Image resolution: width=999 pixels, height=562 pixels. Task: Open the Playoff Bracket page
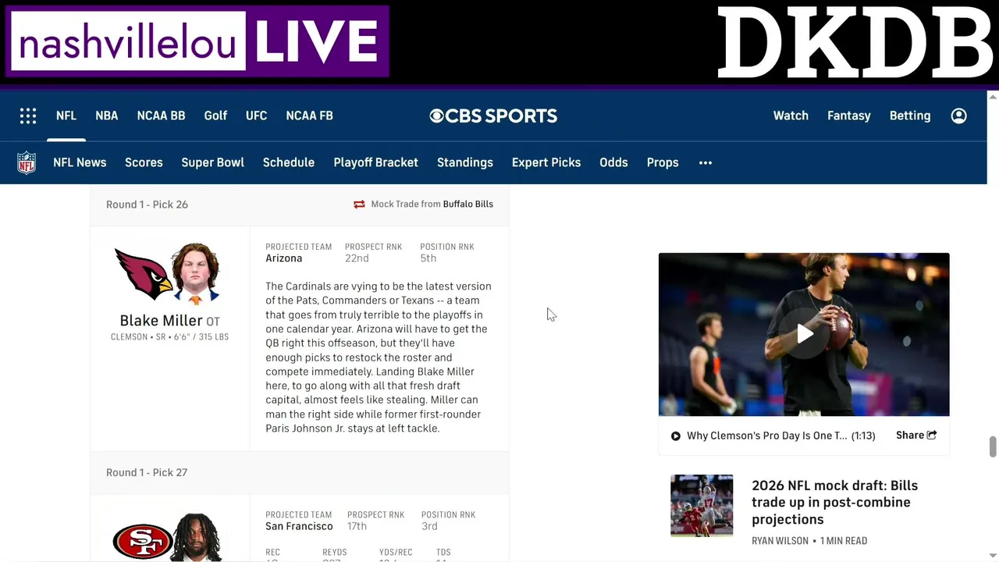(x=376, y=162)
